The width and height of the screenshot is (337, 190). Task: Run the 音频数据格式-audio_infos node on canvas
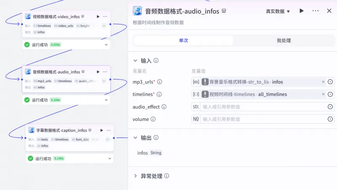pyautogui.click(x=98, y=72)
